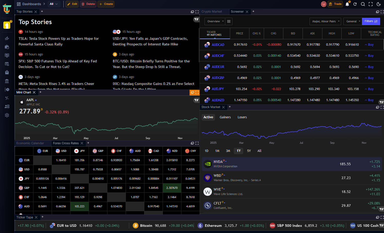Click the app logo at the top left
This screenshot has height=233, width=384.
[x=7, y=9]
